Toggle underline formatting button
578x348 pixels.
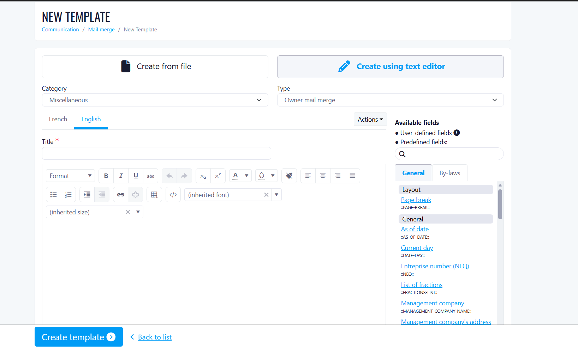(136, 176)
